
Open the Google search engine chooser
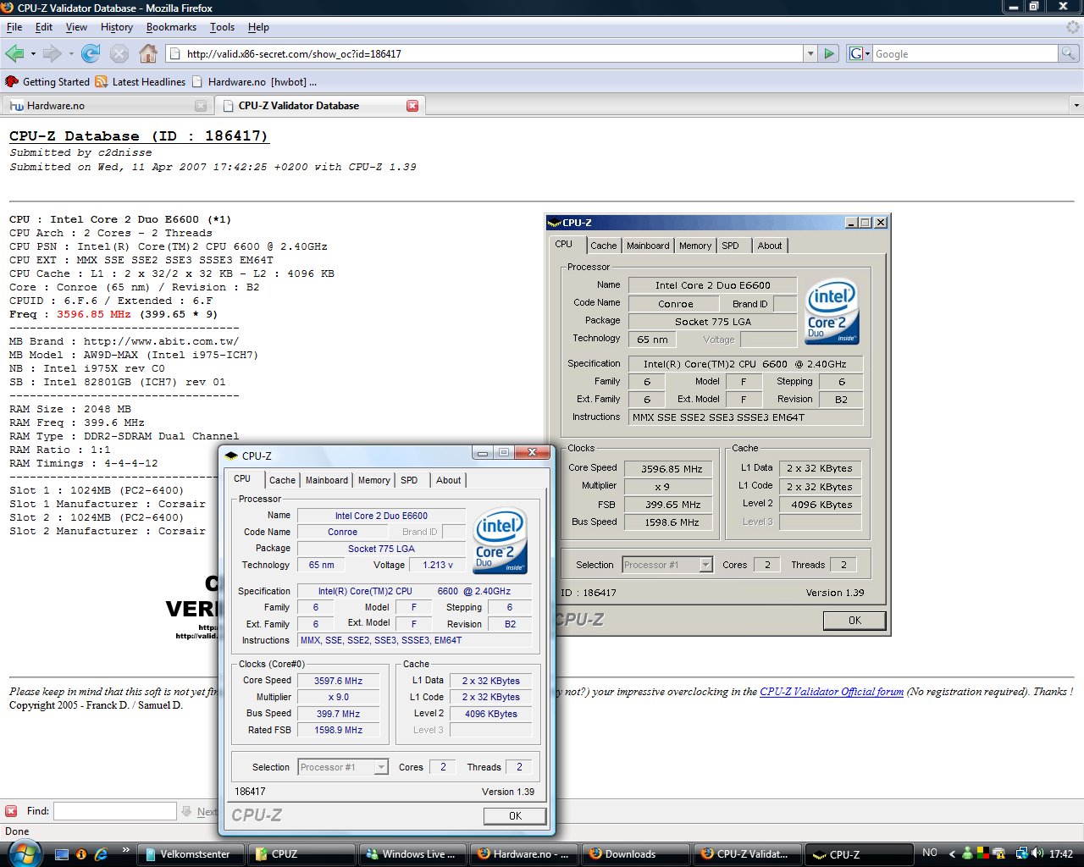[x=859, y=54]
